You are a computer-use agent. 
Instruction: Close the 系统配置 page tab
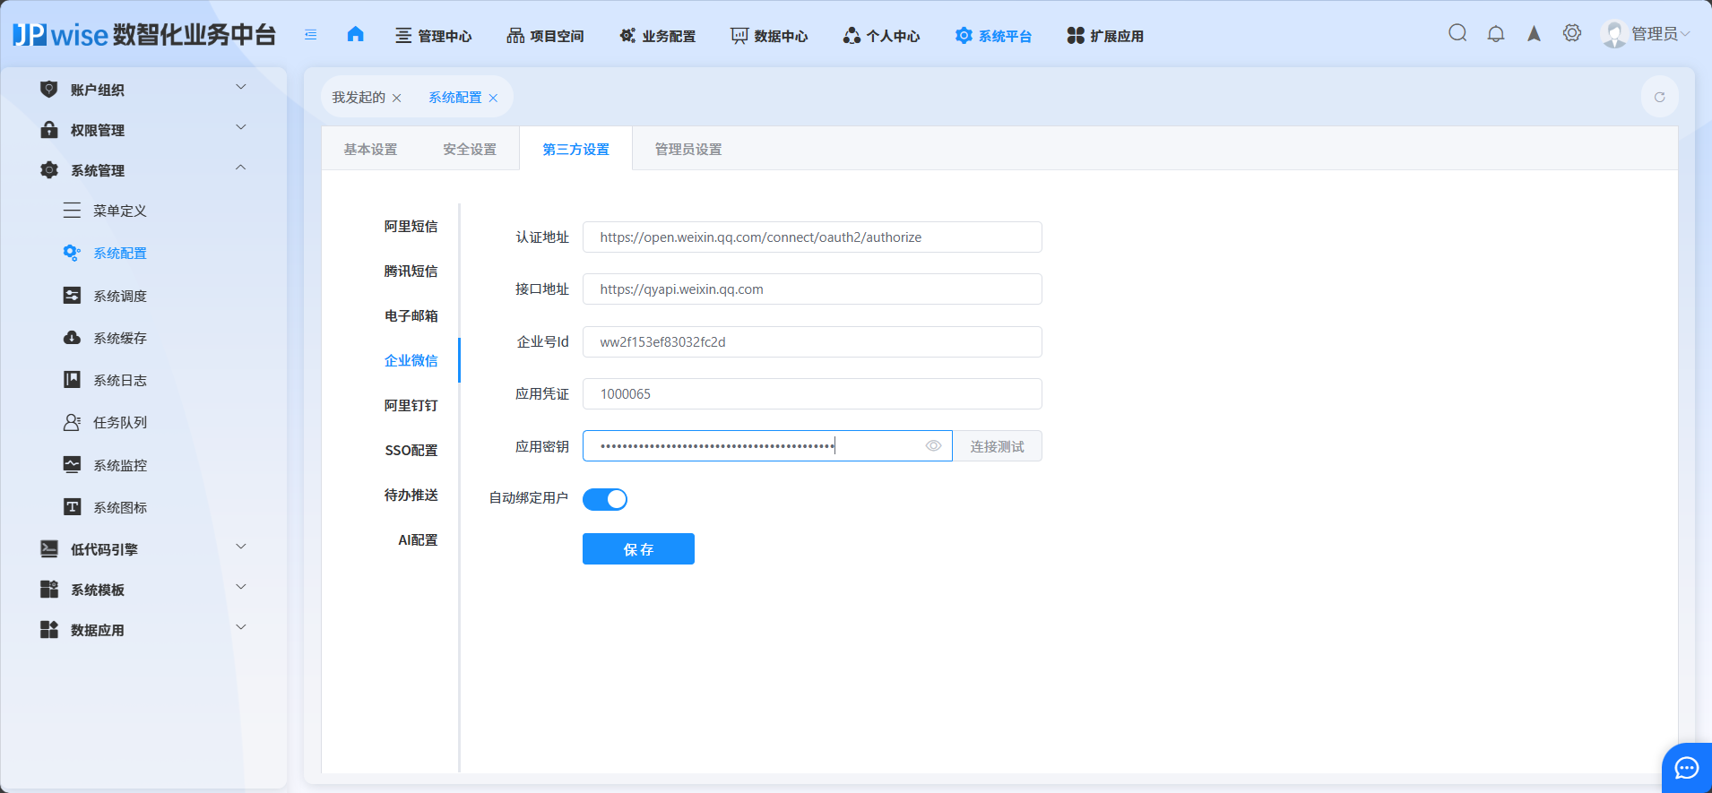tap(493, 98)
